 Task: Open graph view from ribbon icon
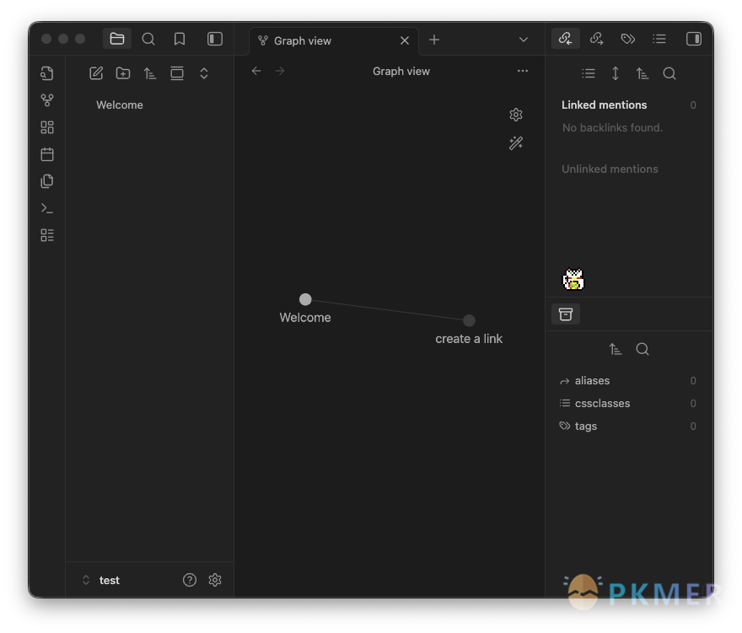click(47, 99)
